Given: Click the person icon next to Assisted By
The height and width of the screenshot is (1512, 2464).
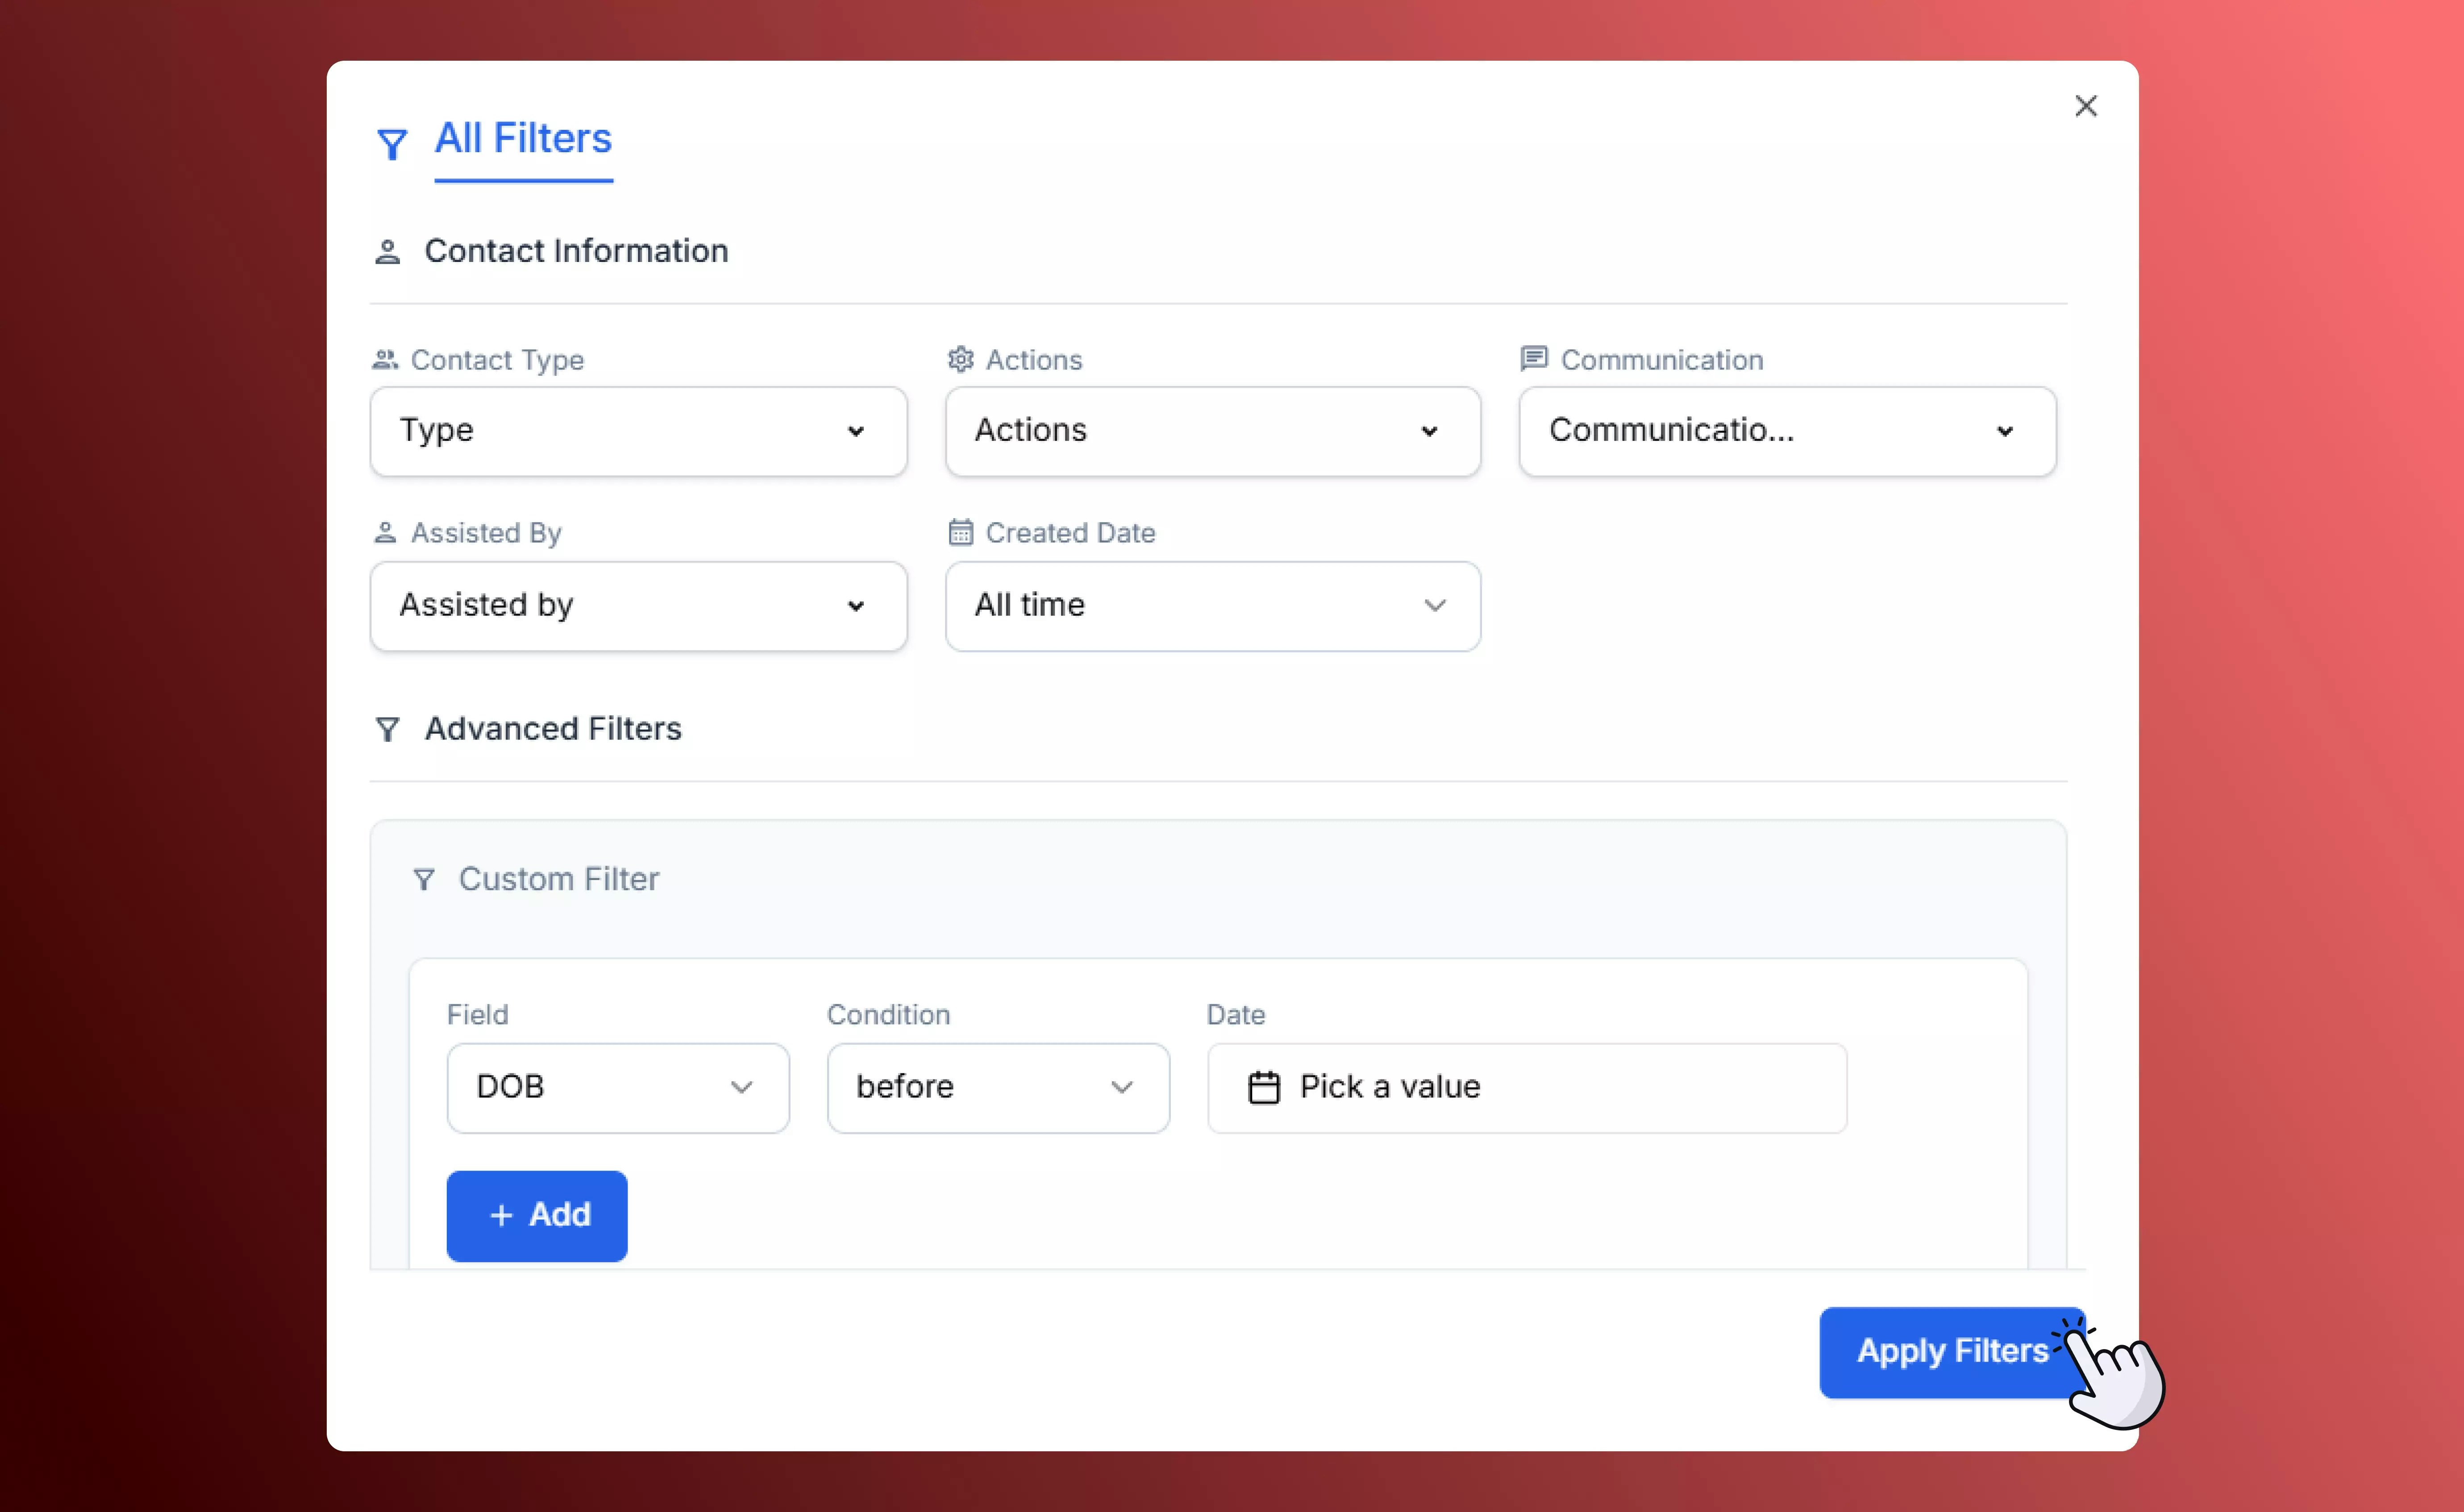Looking at the screenshot, I should (386, 532).
